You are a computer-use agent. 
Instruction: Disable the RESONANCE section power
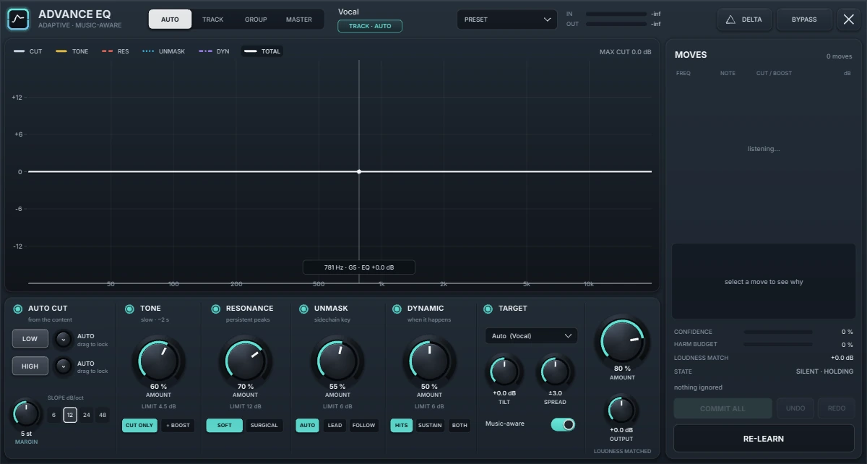coord(216,309)
